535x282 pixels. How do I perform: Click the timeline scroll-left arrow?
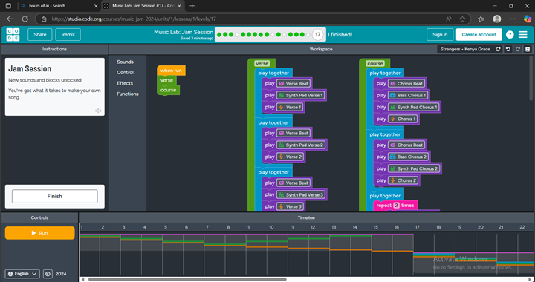click(x=82, y=279)
